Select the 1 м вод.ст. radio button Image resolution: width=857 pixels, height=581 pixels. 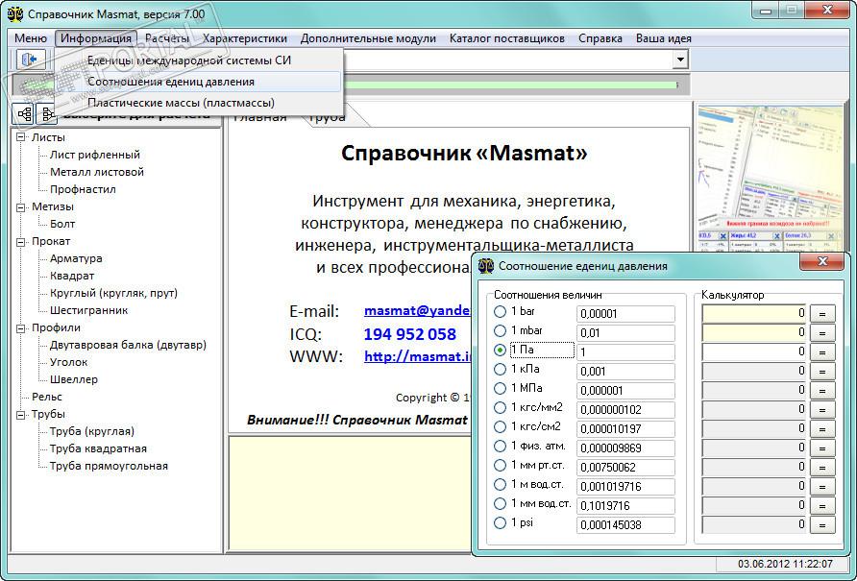pyautogui.click(x=500, y=484)
